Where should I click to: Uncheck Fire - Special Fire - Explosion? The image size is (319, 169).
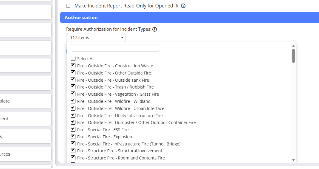(73, 137)
